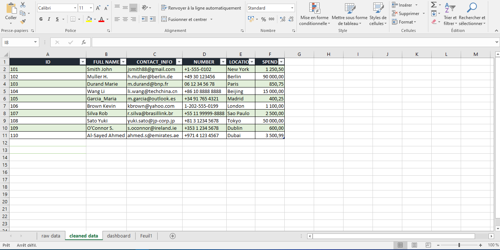Switch to the dashboard sheet tab
The height and width of the screenshot is (250, 500).
(119, 236)
